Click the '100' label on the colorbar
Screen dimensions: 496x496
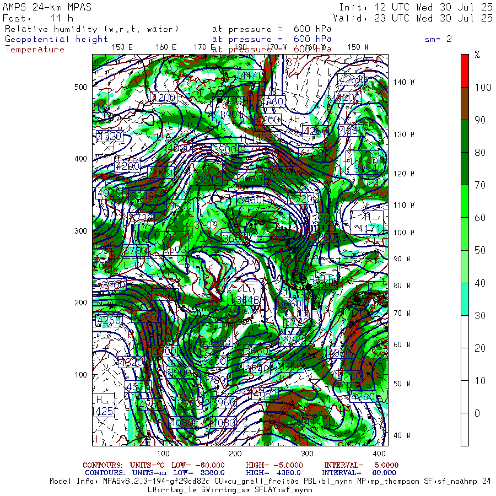(x=483, y=87)
